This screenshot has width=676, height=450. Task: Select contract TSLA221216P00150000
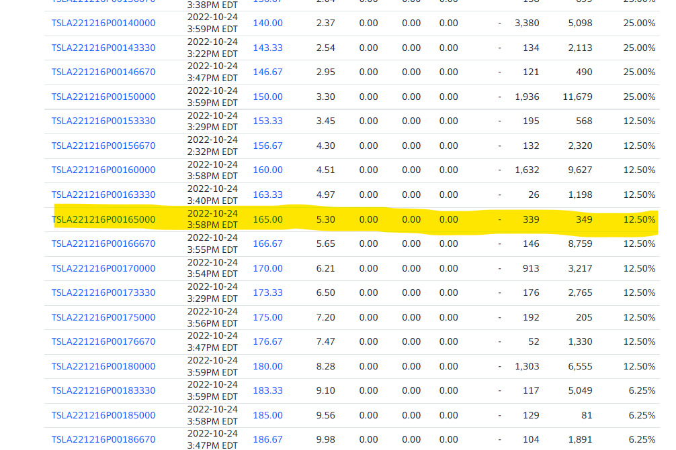103,97
